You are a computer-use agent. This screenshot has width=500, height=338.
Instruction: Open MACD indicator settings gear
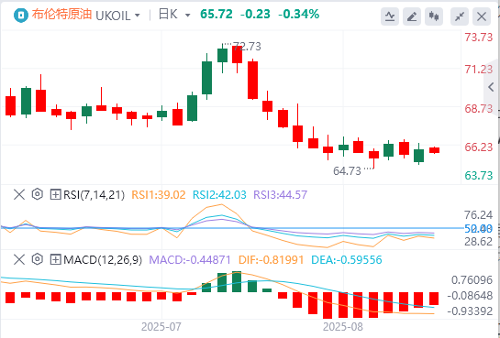pos(38,260)
